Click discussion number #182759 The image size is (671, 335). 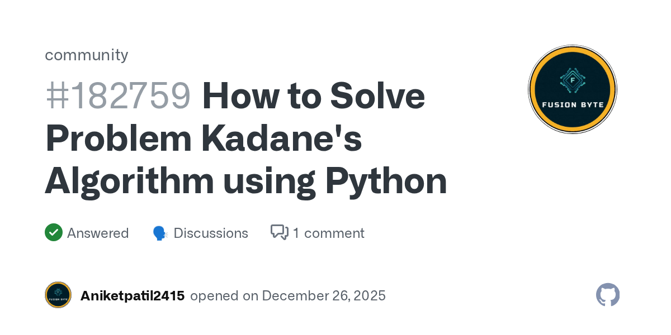[118, 95]
